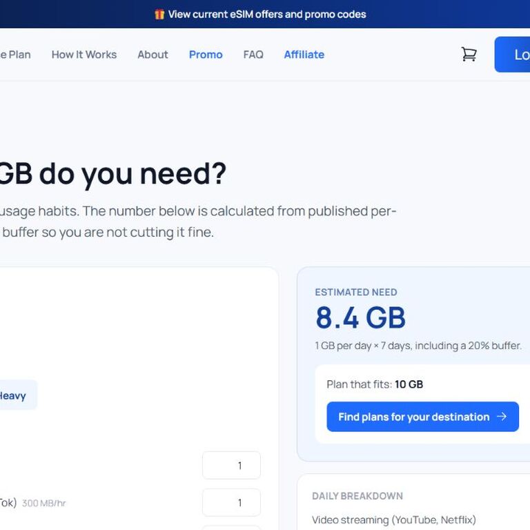Go to How It Works page
This screenshot has height=530, width=530.
click(84, 55)
